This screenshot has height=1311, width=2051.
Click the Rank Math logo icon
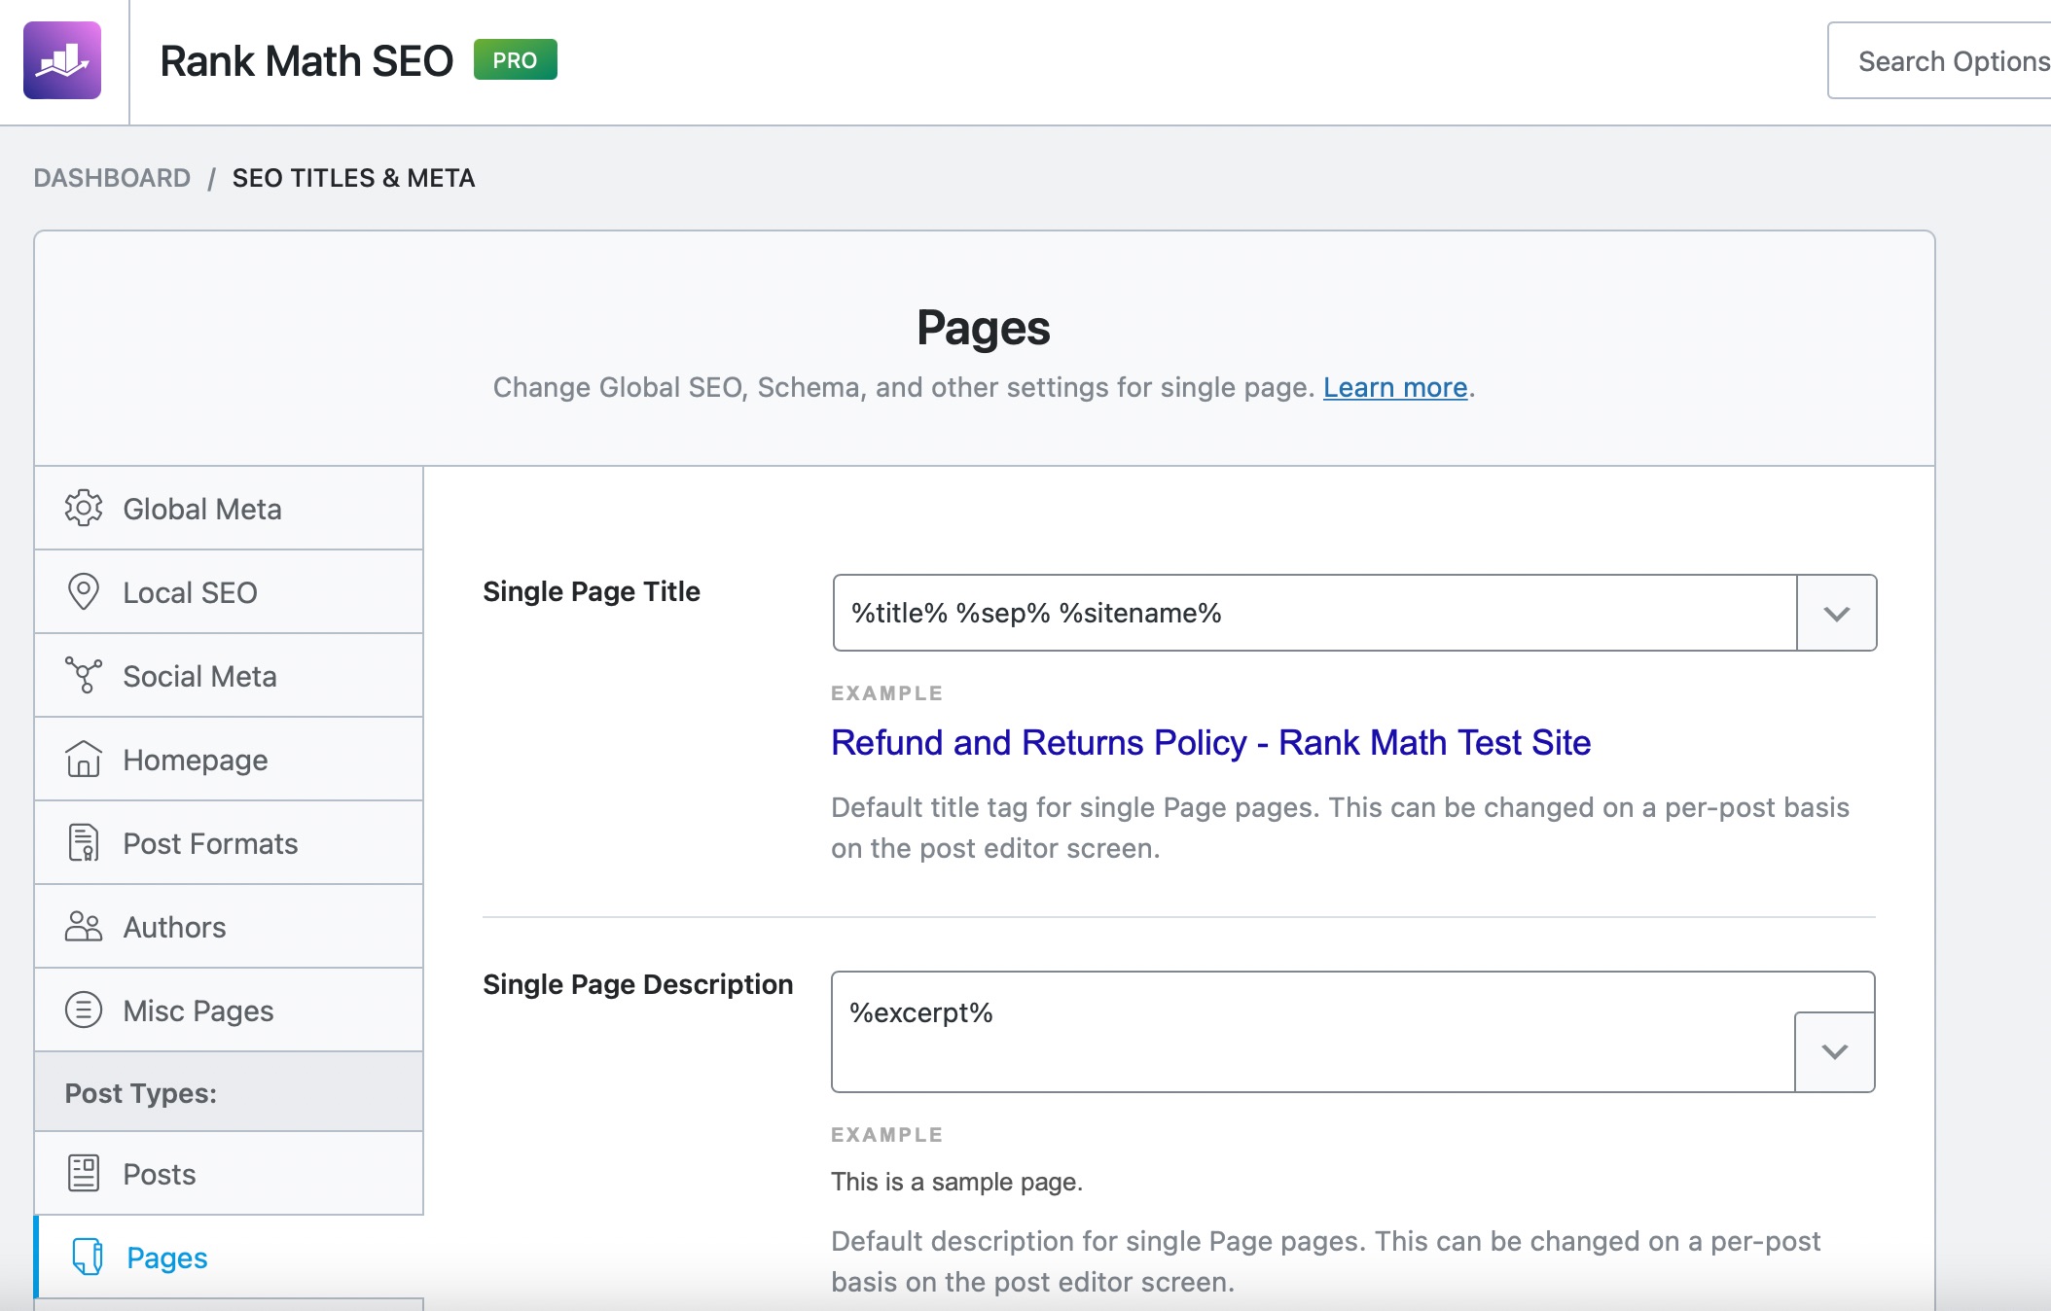[x=62, y=60]
